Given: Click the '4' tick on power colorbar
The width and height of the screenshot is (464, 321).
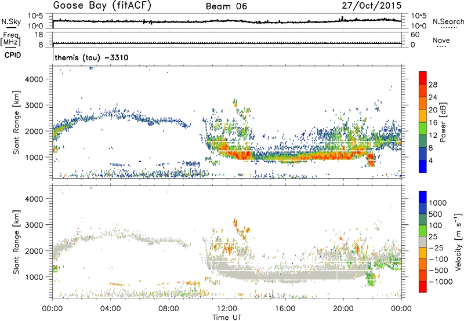Looking at the screenshot, I should click(430, 160).
